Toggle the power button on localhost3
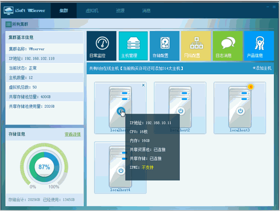 tap(240, 111)
